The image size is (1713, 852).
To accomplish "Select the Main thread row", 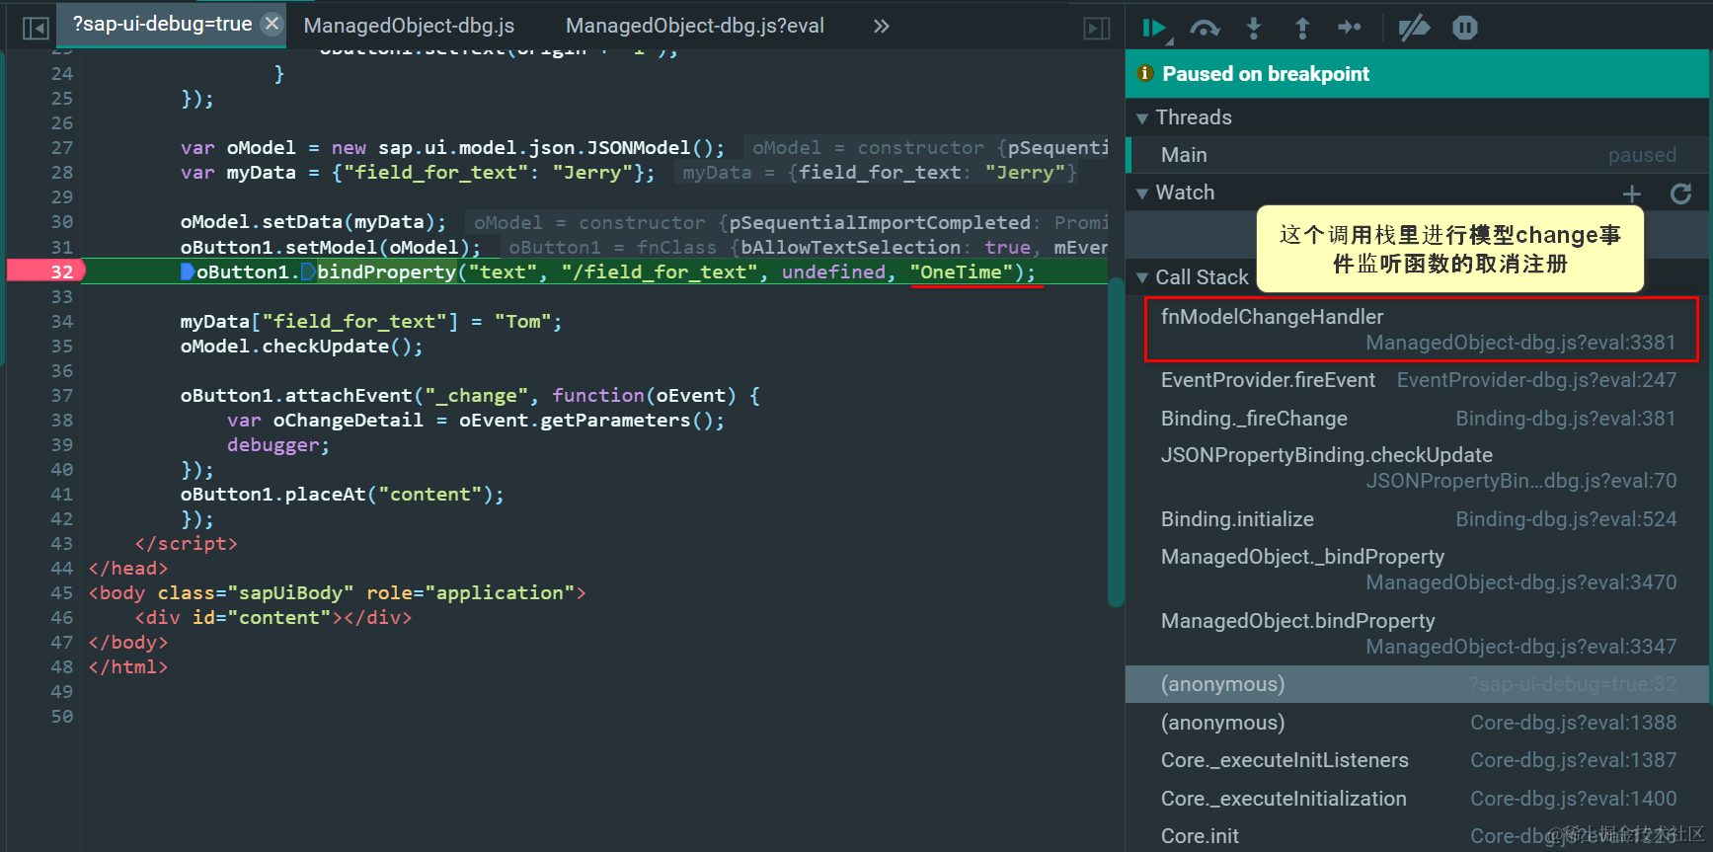I will [1417, 155].
